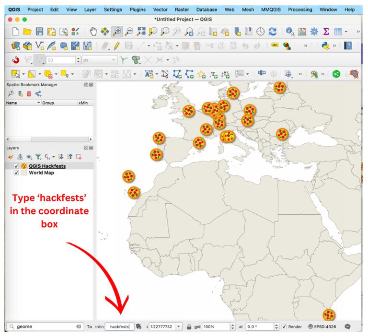Screen dimensions: 368x336
Task: Expand the top toolbar overflow chevron
Action: pyautogui.click(x=358, y=31)
